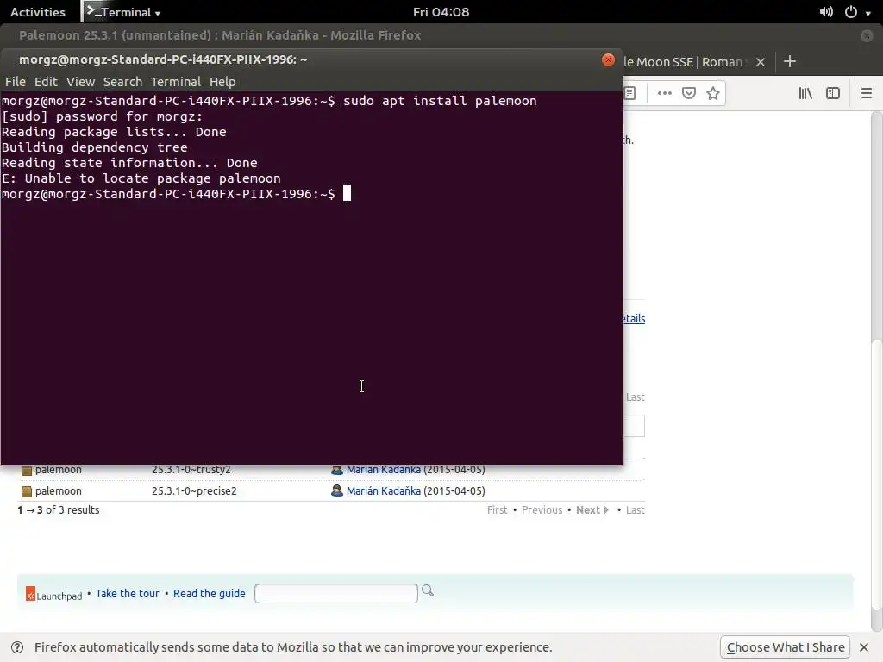Open the power system menu icon
This screenshot has height=662, width=883.
(x=851, y=12)
